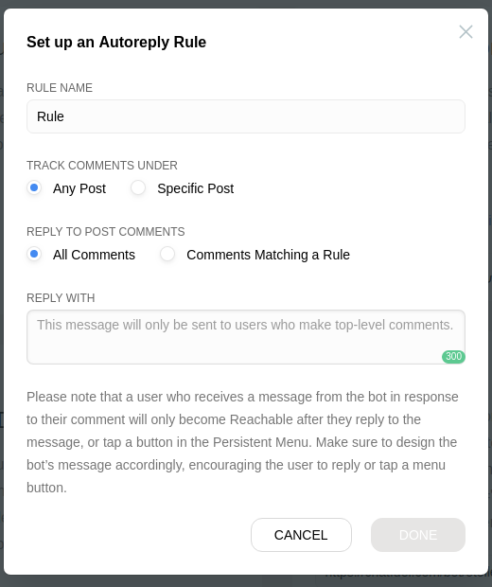
Task: Focus the Reply With message textarea
Action: 246,337
